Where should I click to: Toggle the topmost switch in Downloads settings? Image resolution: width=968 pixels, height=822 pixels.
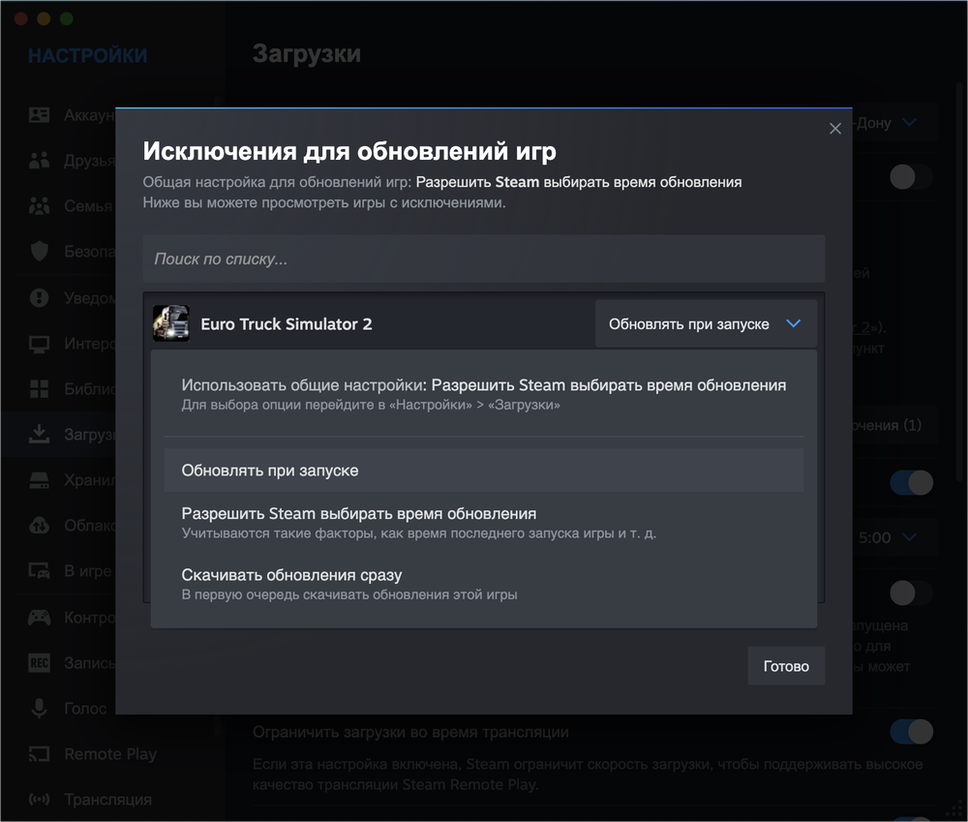911,176
